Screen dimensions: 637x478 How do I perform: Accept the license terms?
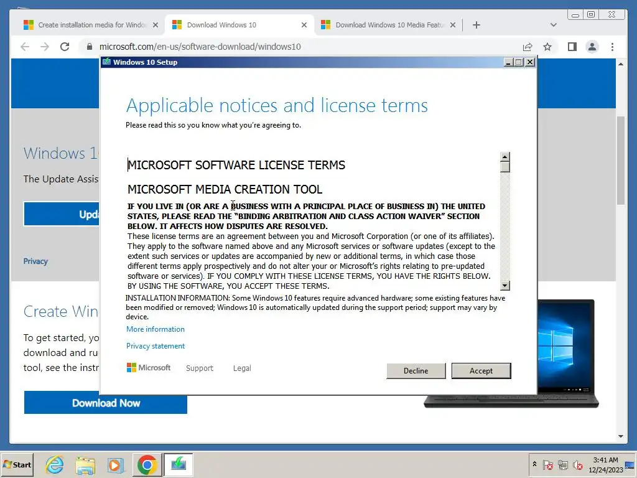(481, 371)
